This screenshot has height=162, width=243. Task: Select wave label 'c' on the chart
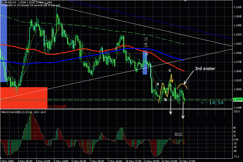(x=170, y=71)
